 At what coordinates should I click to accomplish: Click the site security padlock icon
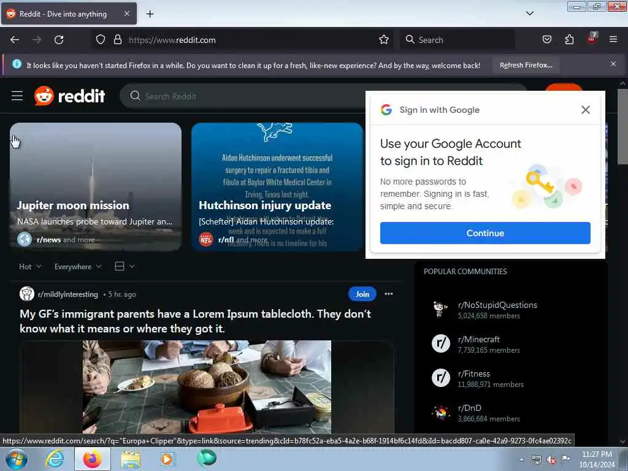[x=117, y=40]
